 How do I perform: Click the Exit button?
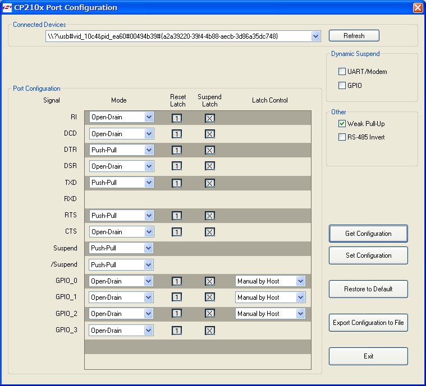(x=368, y=356)
